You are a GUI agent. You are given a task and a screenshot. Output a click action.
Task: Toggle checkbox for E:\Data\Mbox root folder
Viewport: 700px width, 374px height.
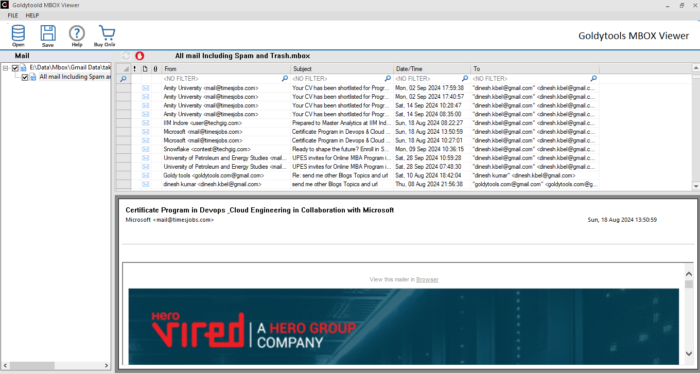(15, 68)
